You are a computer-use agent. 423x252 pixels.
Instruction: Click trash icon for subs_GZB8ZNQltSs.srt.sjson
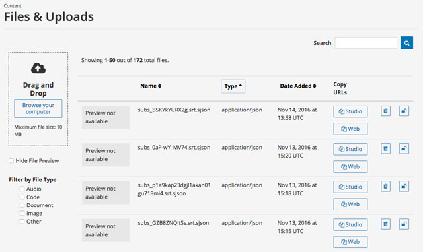[x=385, y=224]
